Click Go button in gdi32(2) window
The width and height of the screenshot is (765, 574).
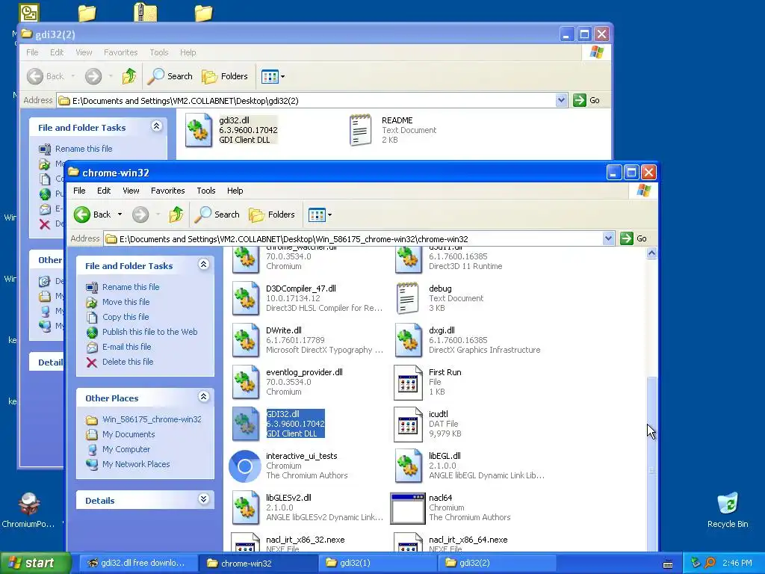[x=586, y=100]
